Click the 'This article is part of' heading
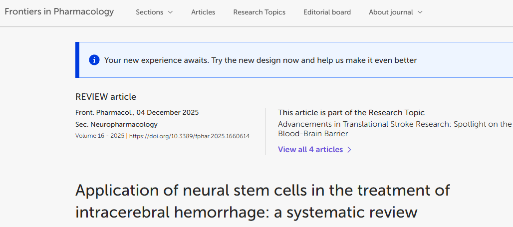This screenshot has height=227, width=513. 351,113
